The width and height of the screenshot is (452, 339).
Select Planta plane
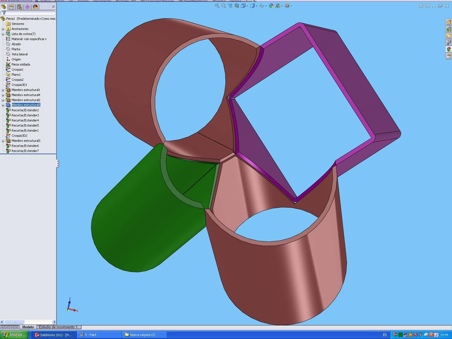point(16,49)
